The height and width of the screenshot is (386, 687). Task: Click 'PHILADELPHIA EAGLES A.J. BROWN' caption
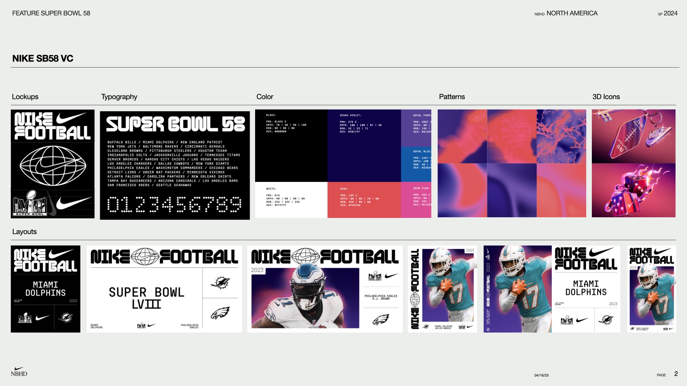381,297
